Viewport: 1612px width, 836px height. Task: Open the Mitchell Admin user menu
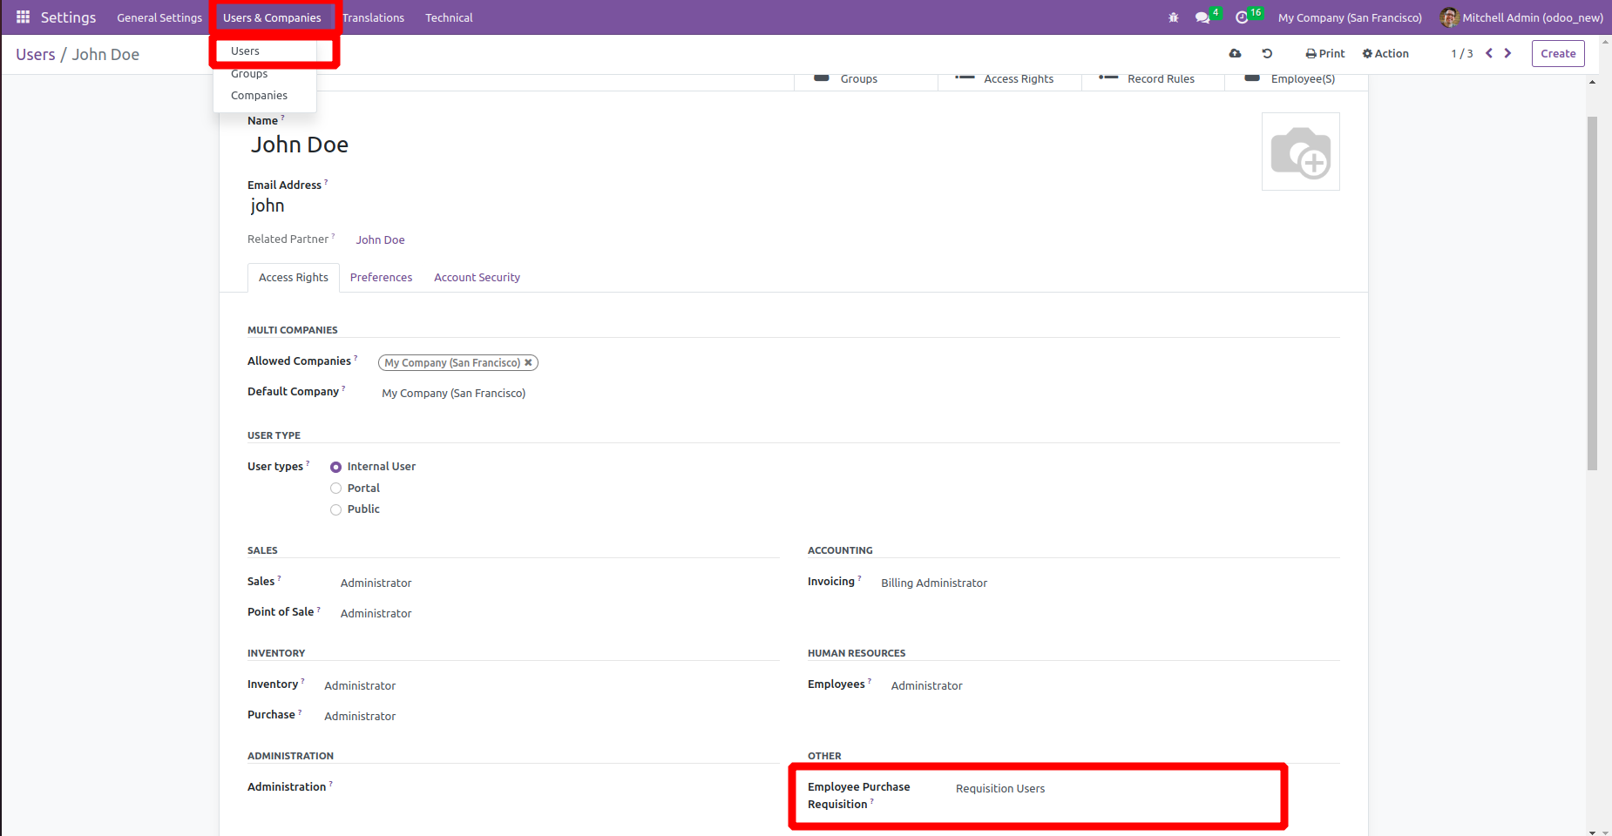tap(1521, 17)
